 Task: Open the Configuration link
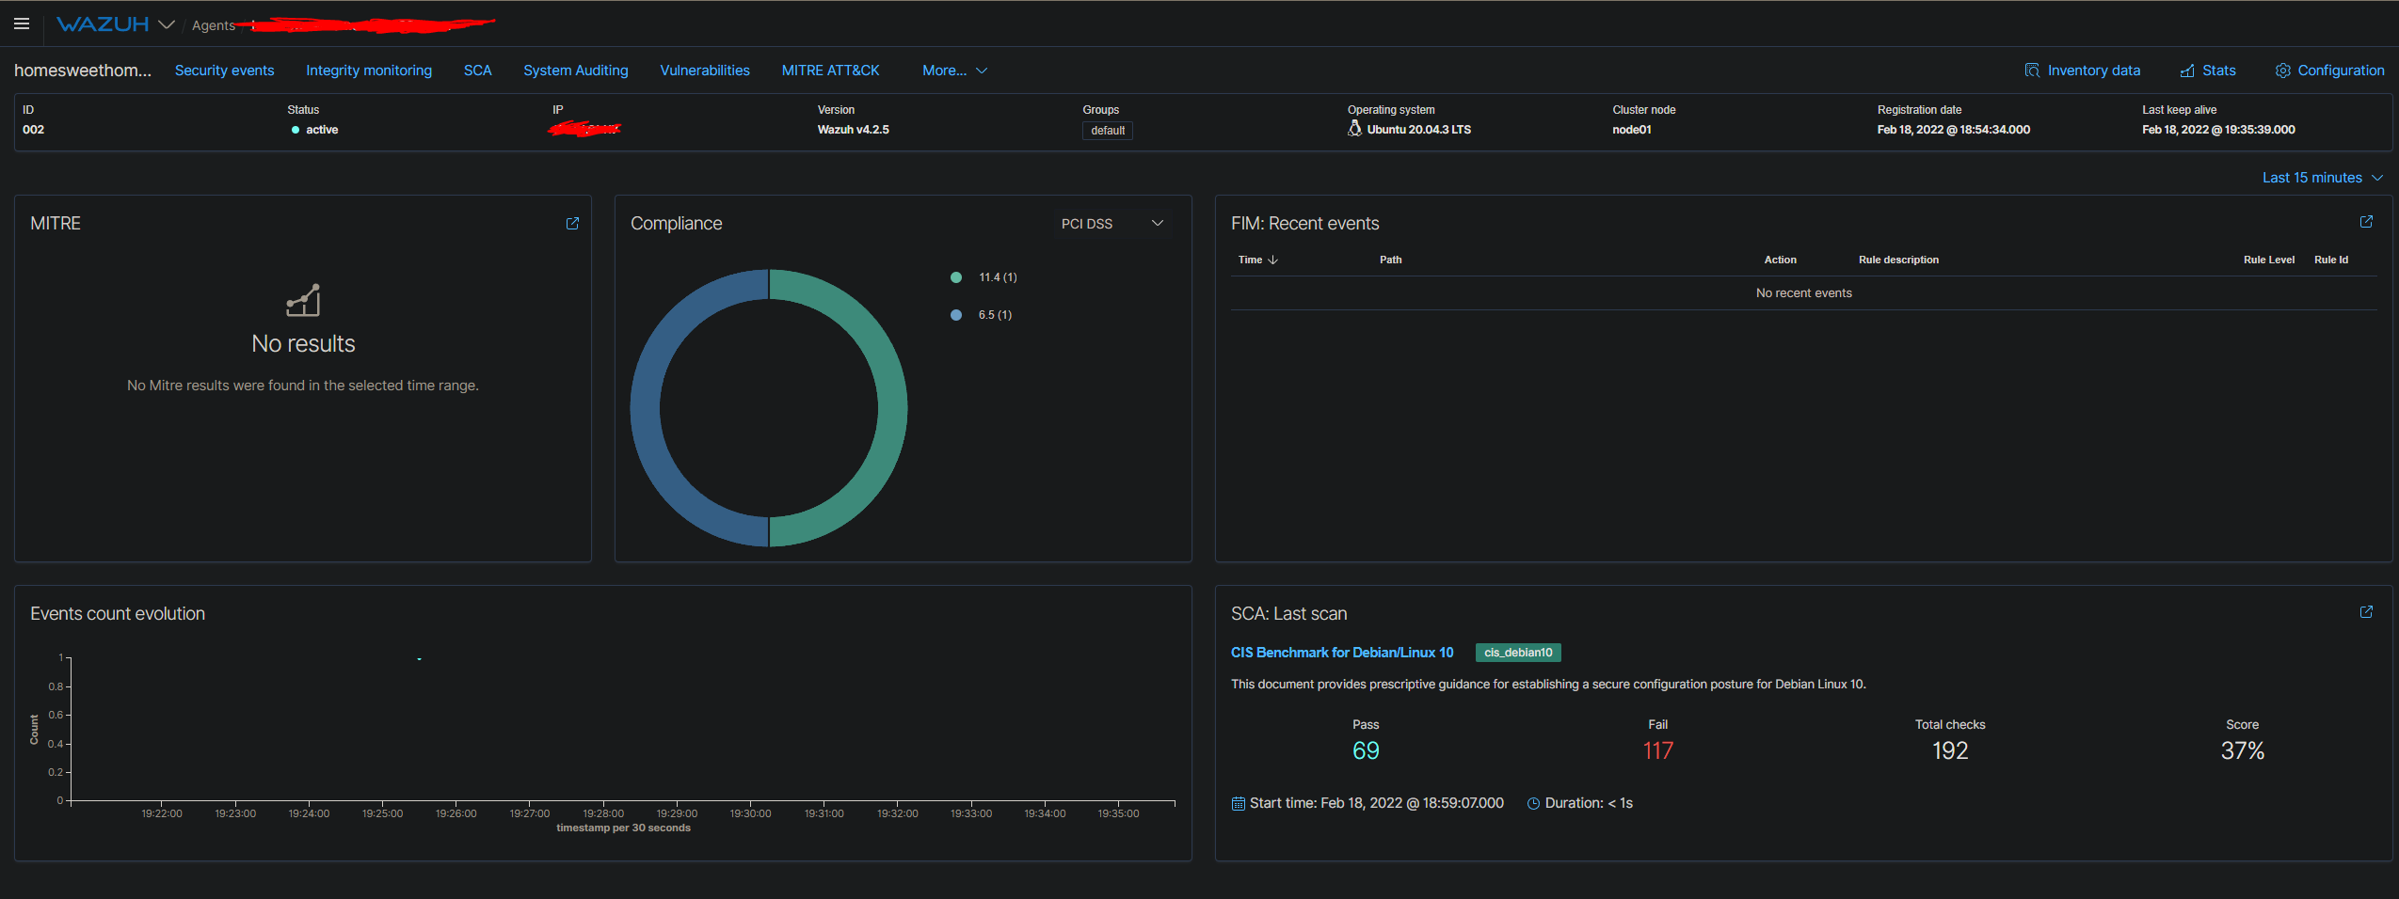(x=2342, y=71)
